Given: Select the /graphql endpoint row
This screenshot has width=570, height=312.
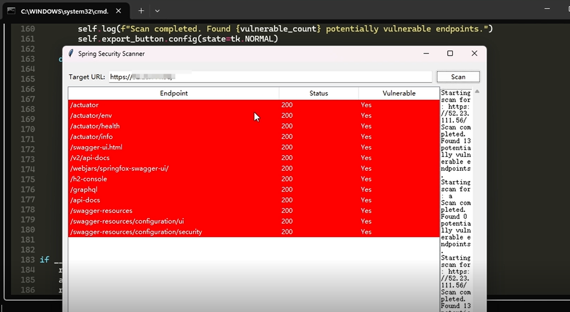Looking at the screenshot, I should pyautogui.click(x=254, y=189).
